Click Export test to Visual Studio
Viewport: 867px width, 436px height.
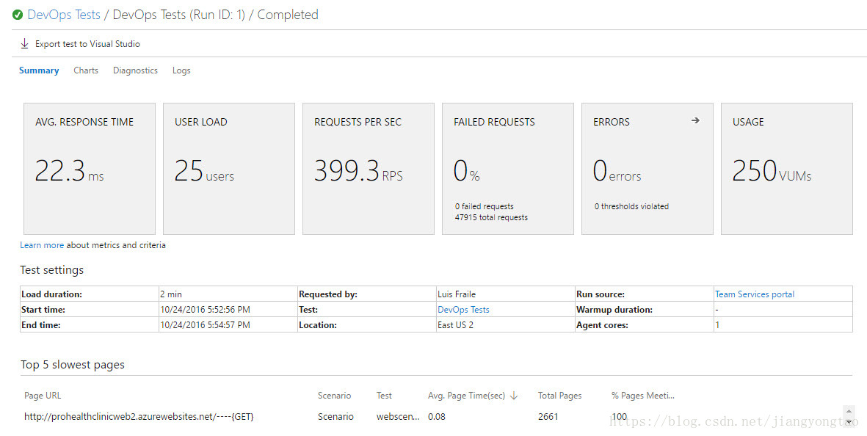pos(87,43)
